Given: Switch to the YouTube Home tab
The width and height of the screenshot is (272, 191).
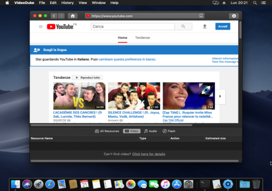Looking at the screenshot, I should [123, 38].
